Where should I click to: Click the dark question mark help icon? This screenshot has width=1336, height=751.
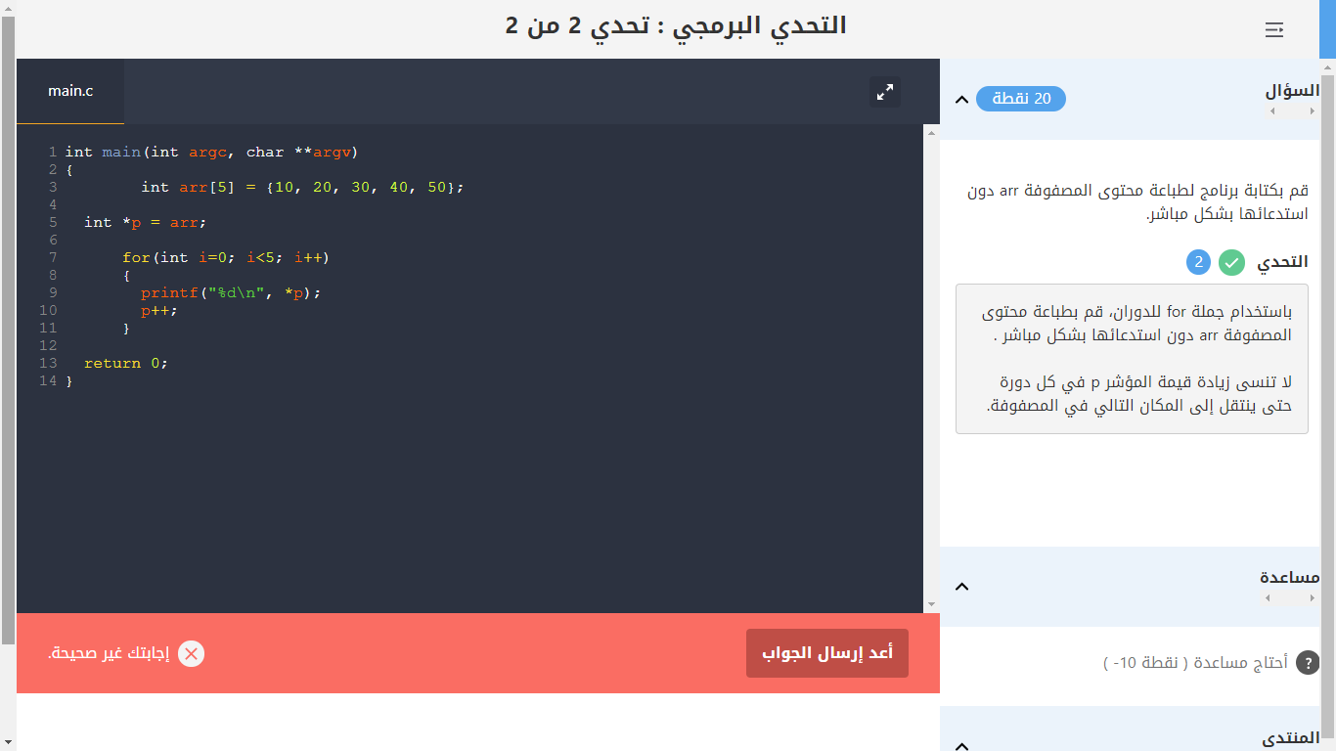tap(1307, 663)
